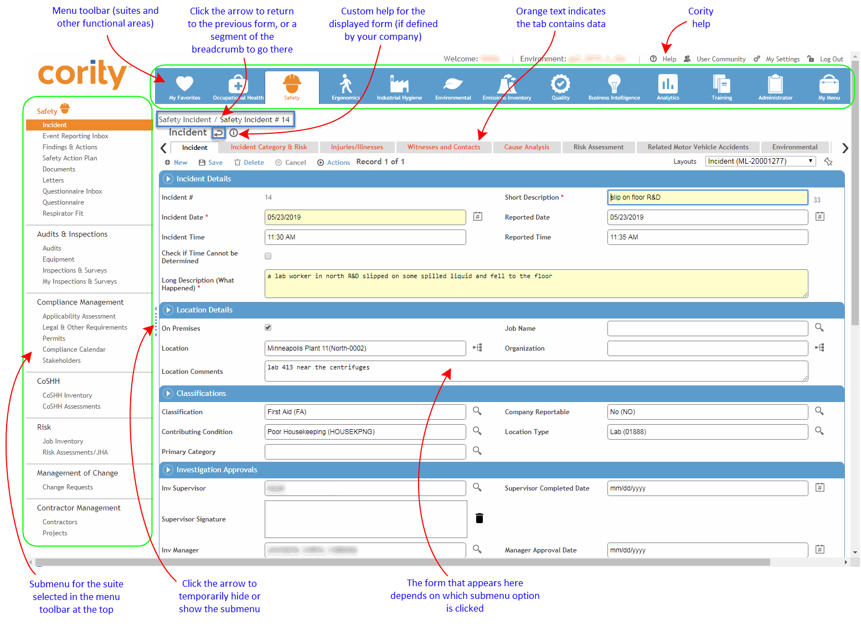Delete Supervisor Signature with trash icon

point(480,518)
